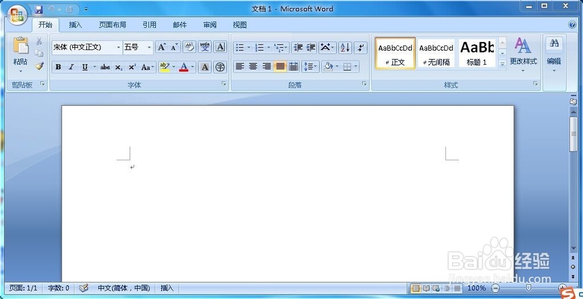The image size is (583, 299).
Task: Open the 邮件 tab
Action: (180, 25)
